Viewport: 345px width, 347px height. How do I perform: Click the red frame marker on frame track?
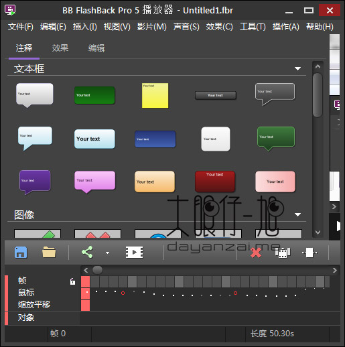[86, 281]
